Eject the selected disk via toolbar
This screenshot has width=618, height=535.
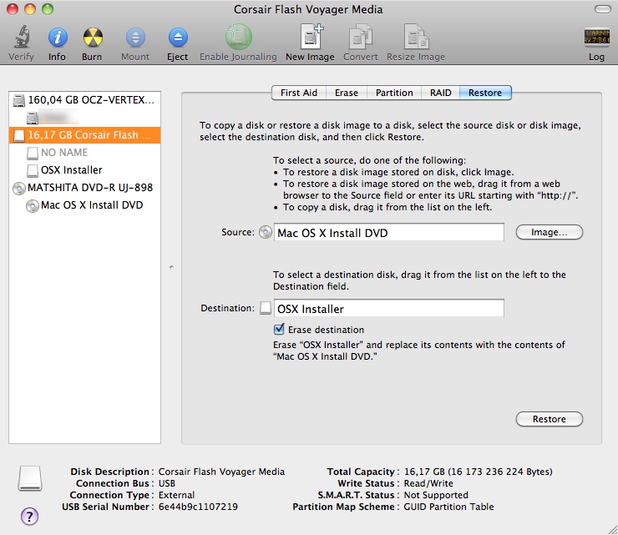pyautogui.click(x=178, y=38)
